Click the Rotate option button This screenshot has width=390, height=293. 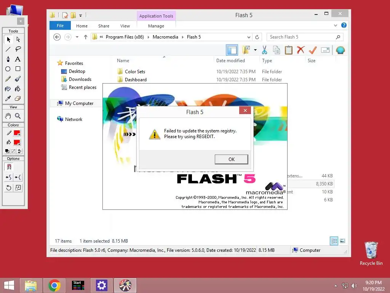coord(8,188)
